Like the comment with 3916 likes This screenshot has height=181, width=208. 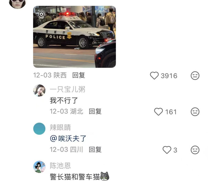point(154,76)
